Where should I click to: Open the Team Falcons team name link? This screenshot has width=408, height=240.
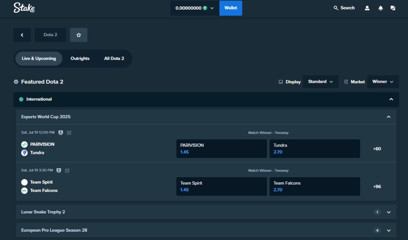tap(44, 191)
